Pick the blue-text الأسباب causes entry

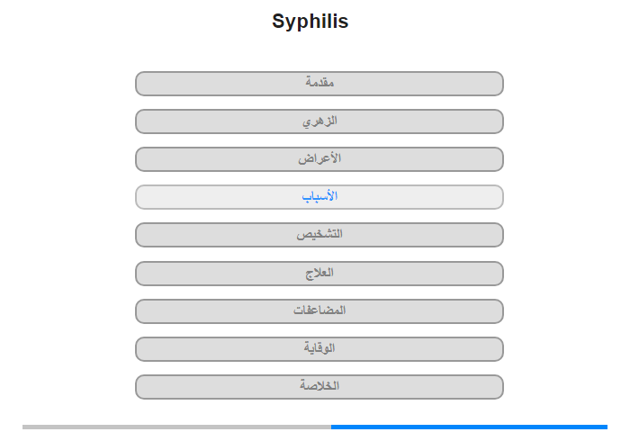pyautogui.click(x=319, y=197)
